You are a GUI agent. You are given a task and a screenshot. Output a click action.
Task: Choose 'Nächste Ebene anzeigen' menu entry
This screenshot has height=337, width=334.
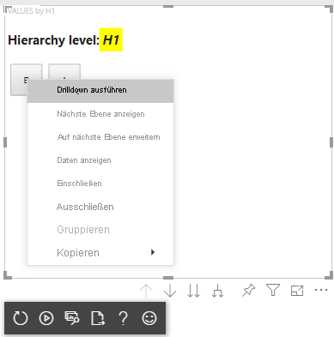100,114
